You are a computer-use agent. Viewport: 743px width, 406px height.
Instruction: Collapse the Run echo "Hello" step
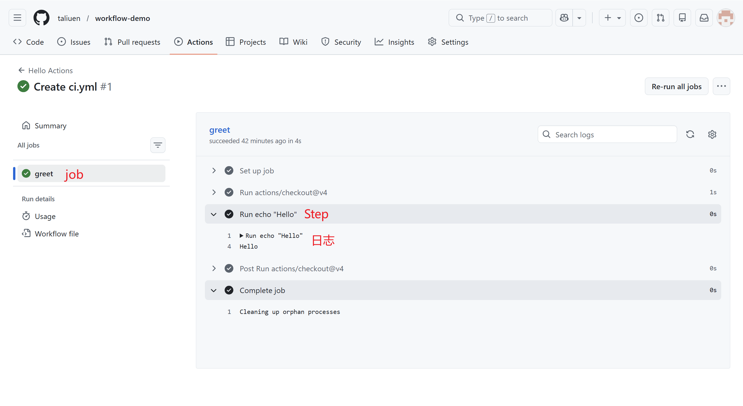point(214,214)
